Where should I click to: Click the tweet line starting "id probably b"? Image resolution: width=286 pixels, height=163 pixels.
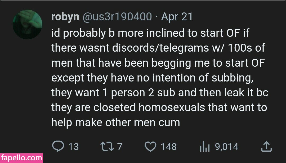click(x=150, y=33)
